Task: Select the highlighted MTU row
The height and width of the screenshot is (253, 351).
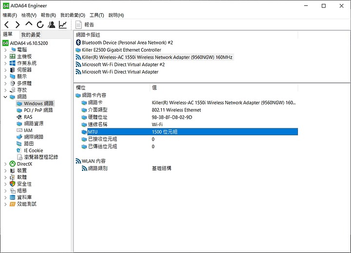Action: (x=193, y=132)
